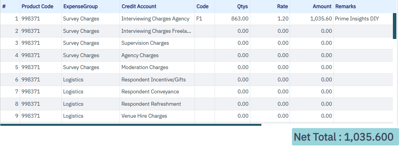The width and height of the screenshot is (401, 147).
Task: Click Product Code 998371 in row 5
Action: point(41,68)
